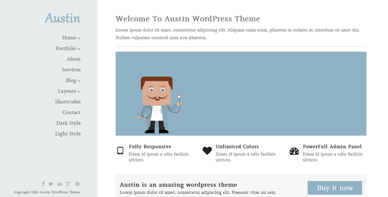Click the Fully Responsive heading
Screen dimensions: 388x197
(x=150, y=146)
